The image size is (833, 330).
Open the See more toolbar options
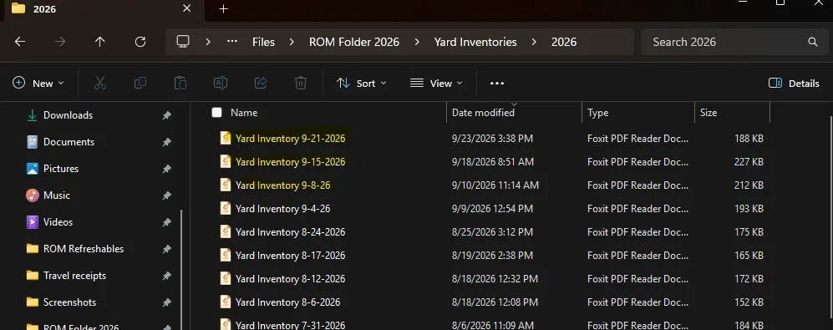[497, 84]
